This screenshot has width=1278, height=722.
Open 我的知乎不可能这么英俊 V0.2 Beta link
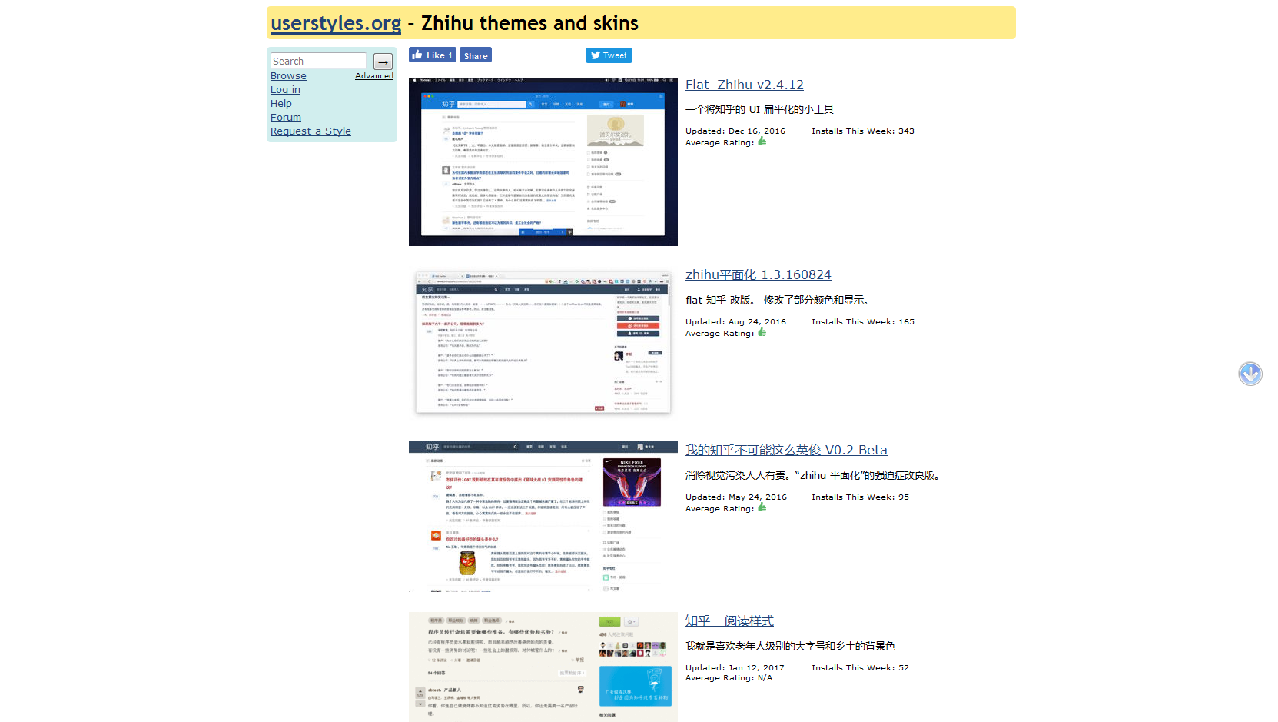click(x=786, y=450)
